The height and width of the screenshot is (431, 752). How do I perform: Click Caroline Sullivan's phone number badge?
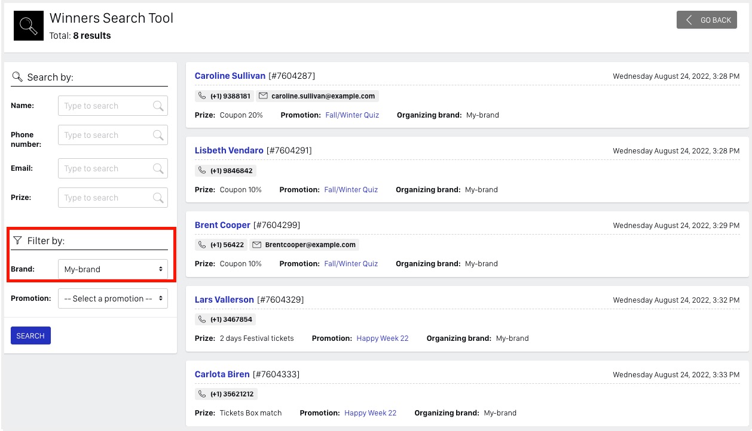[x=224, y=96]
